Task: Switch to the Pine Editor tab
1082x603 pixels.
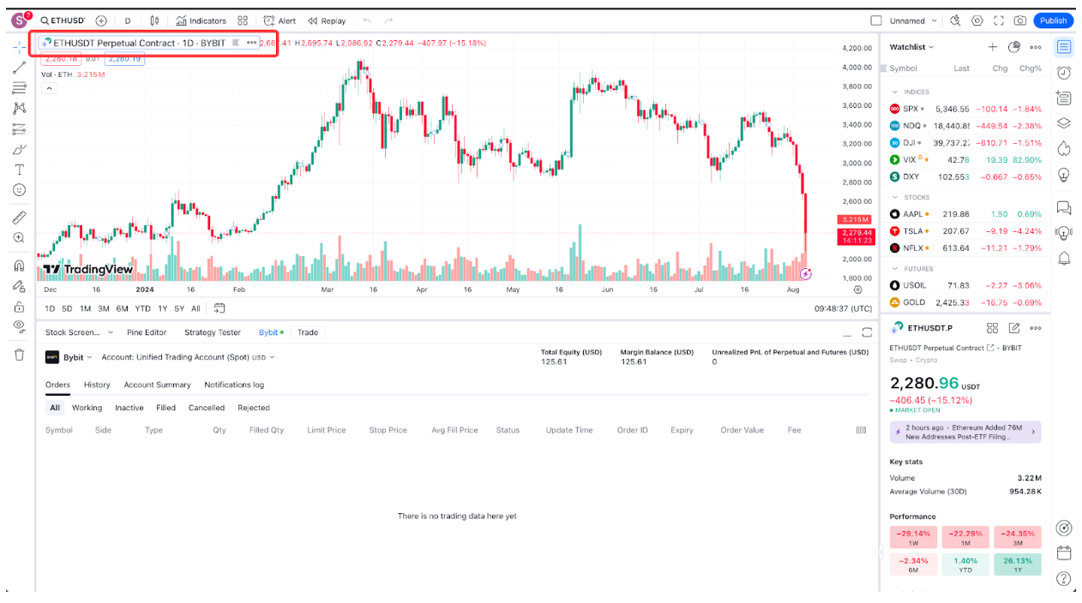Action: coord(147,332)
